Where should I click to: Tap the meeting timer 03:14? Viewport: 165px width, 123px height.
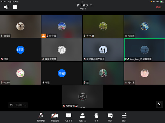[83, 9]
